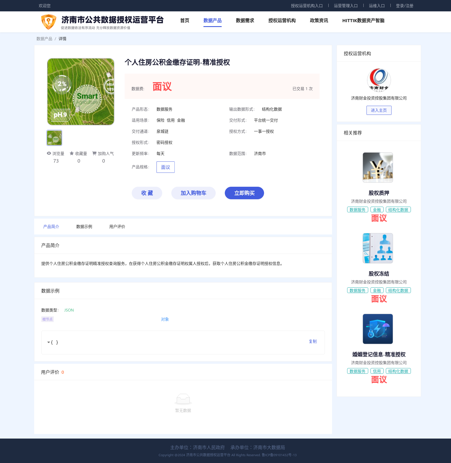Viewport: 451px width, 463px height.
Task: Click the product title 个人住房公积金缴存证明-精准授权
Action: click(x=177, y=62)
